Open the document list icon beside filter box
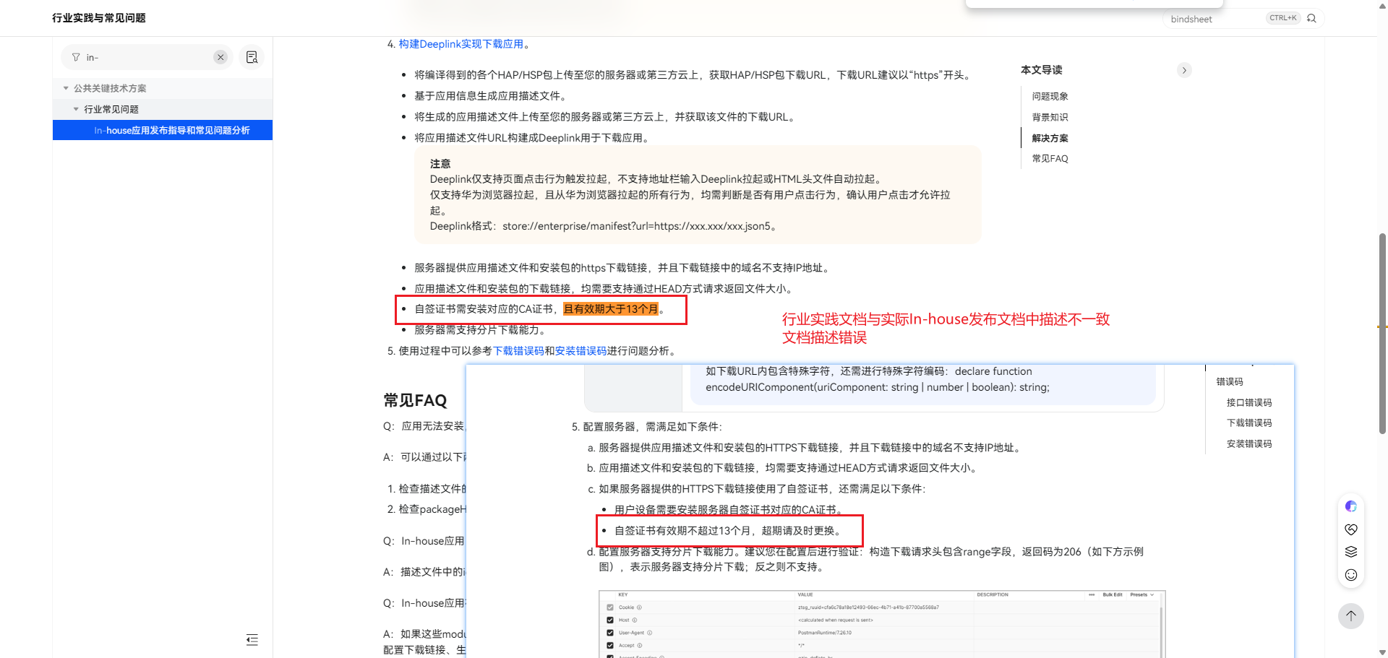Image resolution: width=1388 pixels, height=658 pixels. [x=252, y=57]
